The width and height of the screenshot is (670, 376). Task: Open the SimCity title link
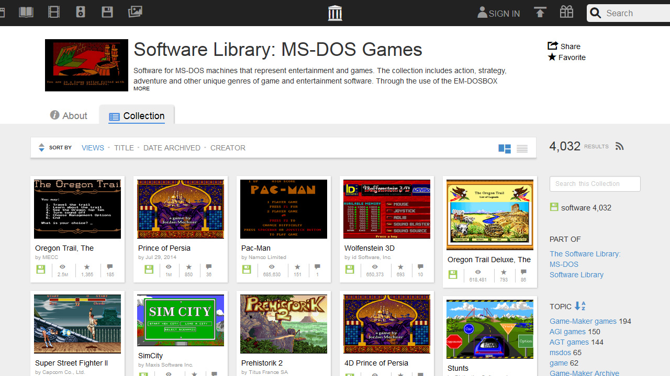pyautogui.click(x=150, y=356)
